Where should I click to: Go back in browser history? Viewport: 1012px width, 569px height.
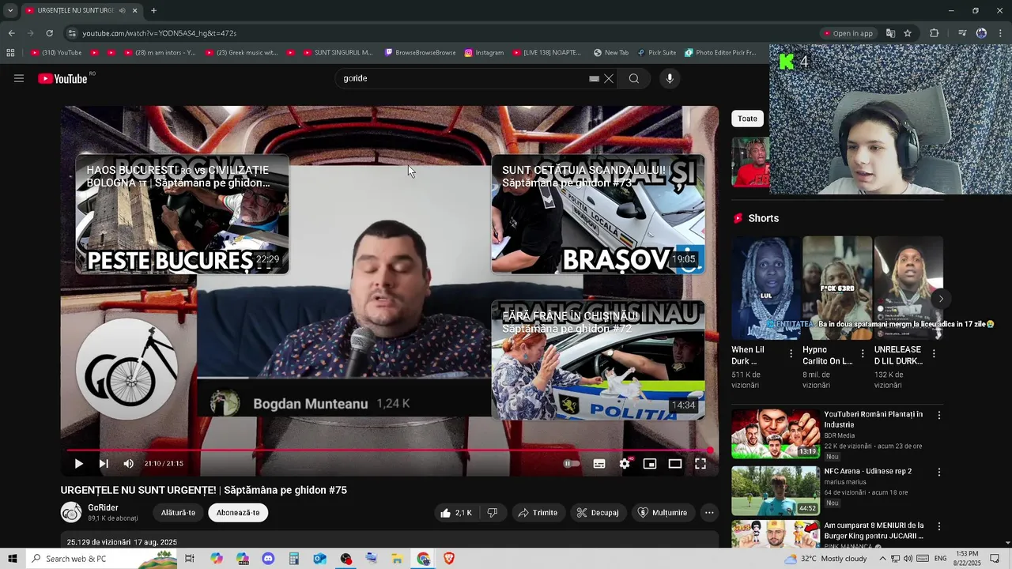click(11, 33)
